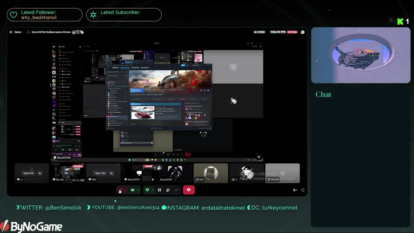414x233 pixels.
Task: Click Windows Start button in shared screen taskbar
Action: (129, 160)
